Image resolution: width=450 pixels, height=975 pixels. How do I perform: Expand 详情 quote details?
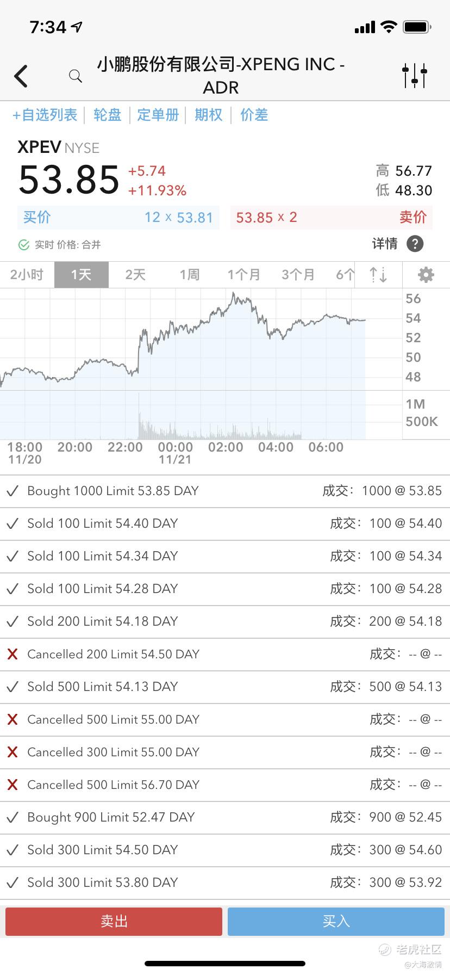point(385,244)
